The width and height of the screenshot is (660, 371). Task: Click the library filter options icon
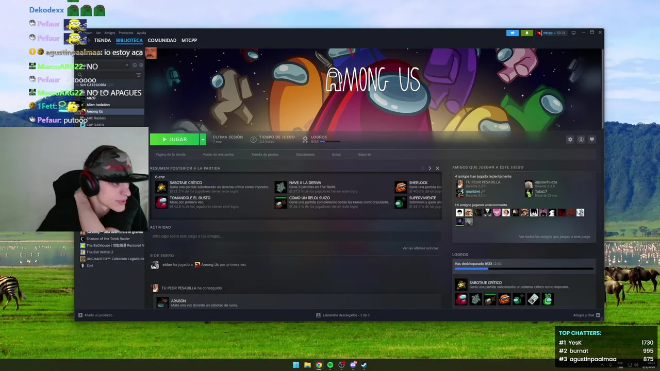(x=138, y=75)
